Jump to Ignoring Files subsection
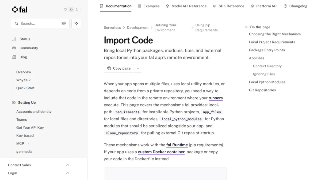 [264, 74]
